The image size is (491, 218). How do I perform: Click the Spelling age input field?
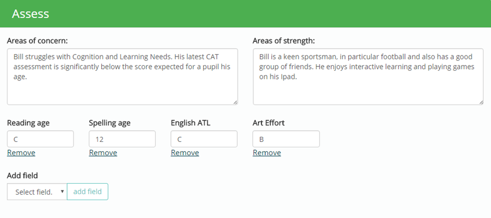coord(122,139)
